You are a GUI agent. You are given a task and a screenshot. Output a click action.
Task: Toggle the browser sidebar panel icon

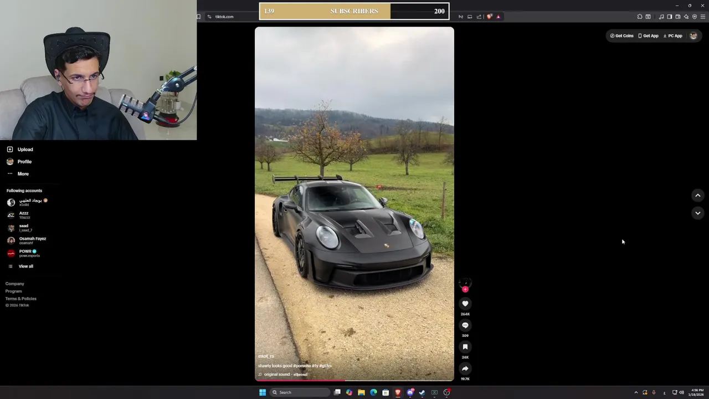[x=670, y=17]
